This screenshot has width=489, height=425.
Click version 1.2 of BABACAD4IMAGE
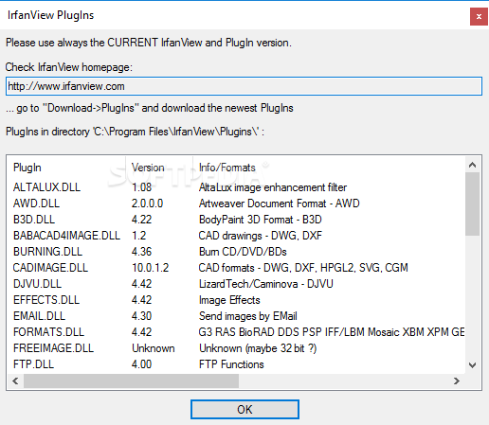click(x=139, y=236)
